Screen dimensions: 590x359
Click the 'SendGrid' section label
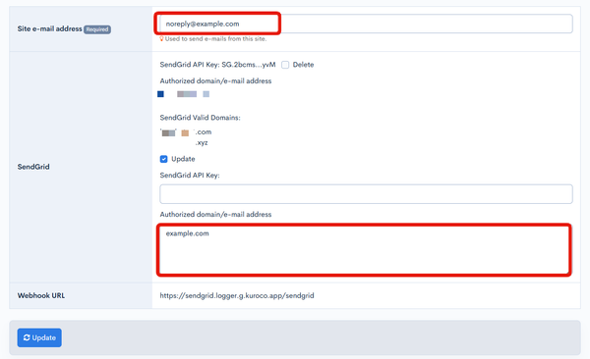pos(33,167)
